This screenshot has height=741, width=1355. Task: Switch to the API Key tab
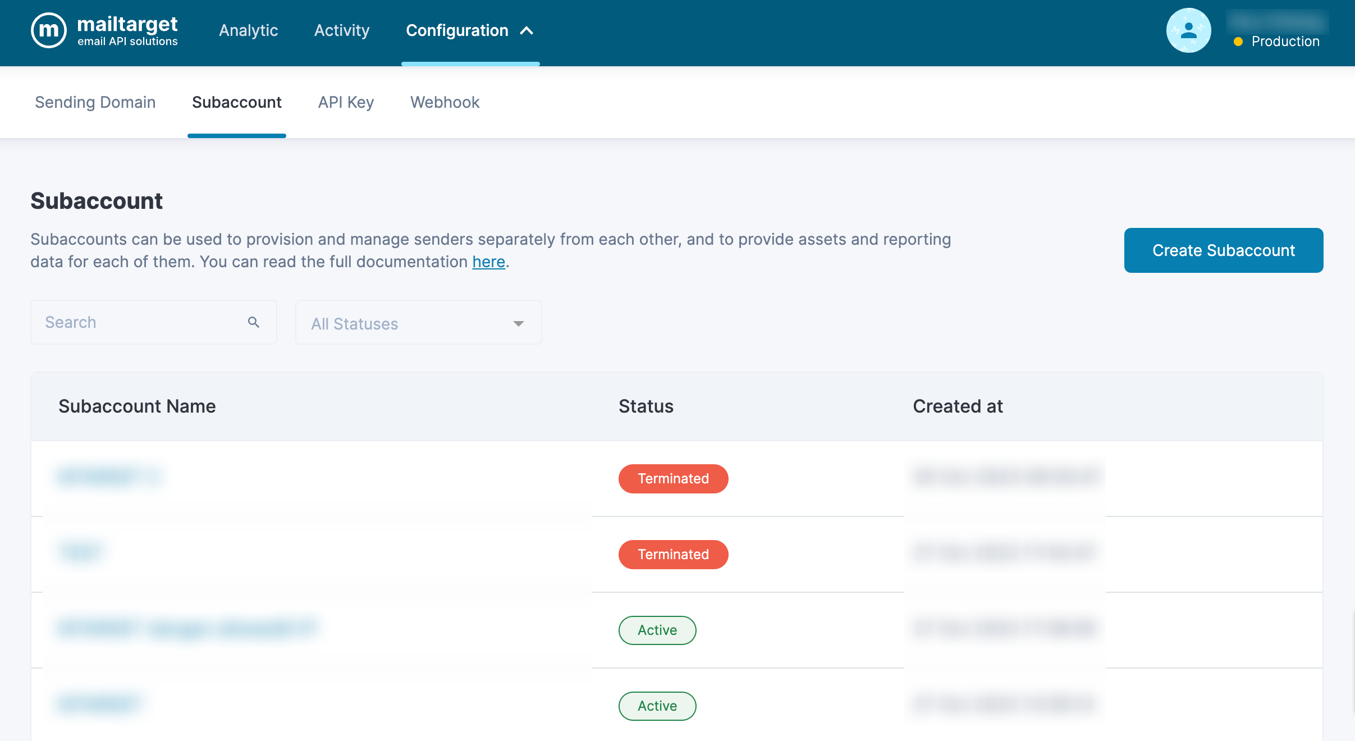[346, 102]
